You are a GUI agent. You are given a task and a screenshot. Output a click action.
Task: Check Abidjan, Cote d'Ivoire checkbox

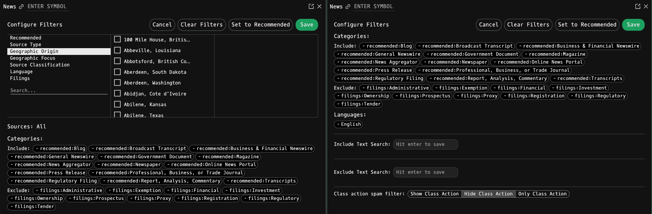[x=117, y=93]
